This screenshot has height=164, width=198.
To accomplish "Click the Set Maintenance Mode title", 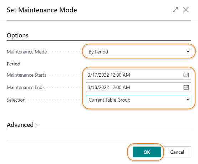I will pos(42,10).
